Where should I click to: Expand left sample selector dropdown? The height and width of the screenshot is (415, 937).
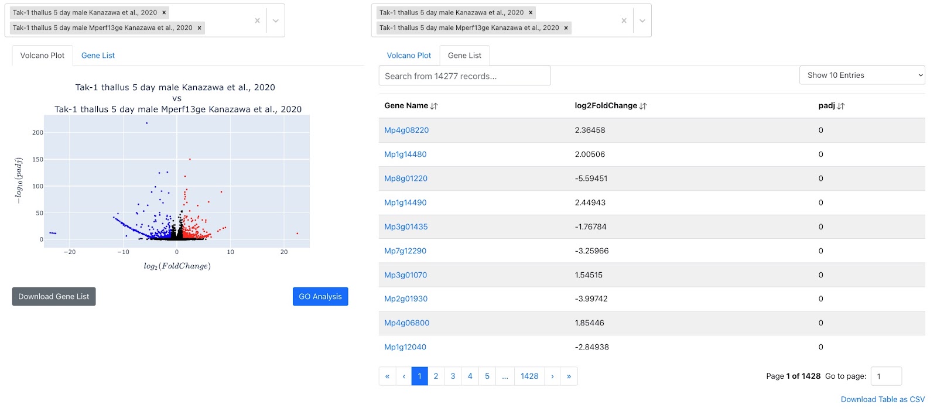tap(276, 20)
